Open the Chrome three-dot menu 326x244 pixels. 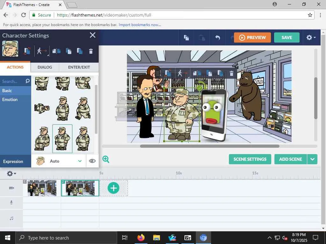(320, 15)
